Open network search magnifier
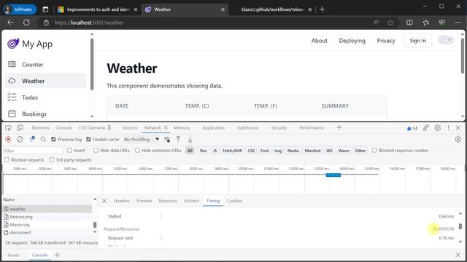The height and width of the screenshot is (262, 467). [43, 139]
